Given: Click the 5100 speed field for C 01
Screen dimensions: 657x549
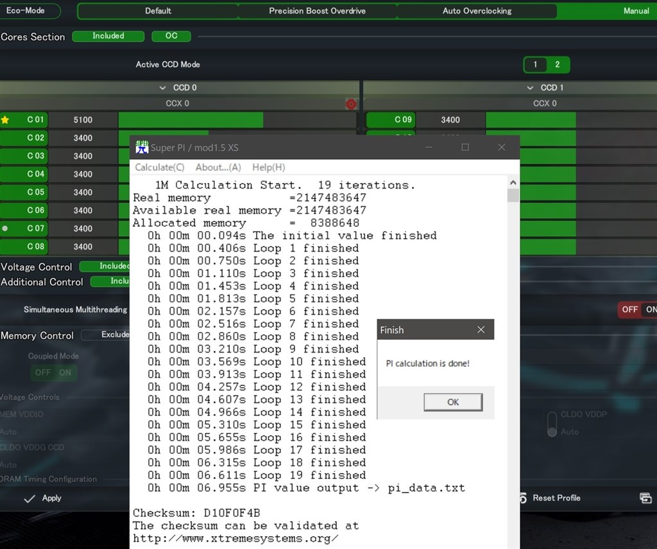Looking at the screenshot, I should pyautogui.click(x=83, y=120).
